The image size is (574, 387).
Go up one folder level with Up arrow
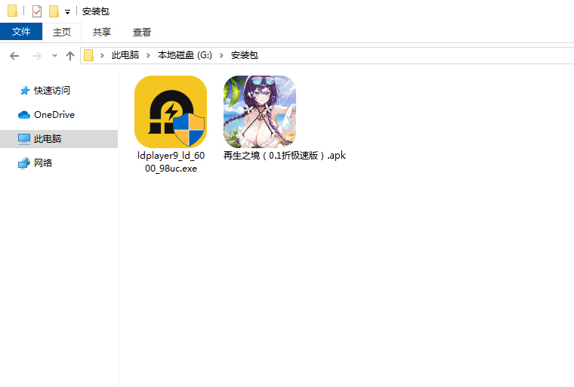pyautogui.click(x=70, y=56)
